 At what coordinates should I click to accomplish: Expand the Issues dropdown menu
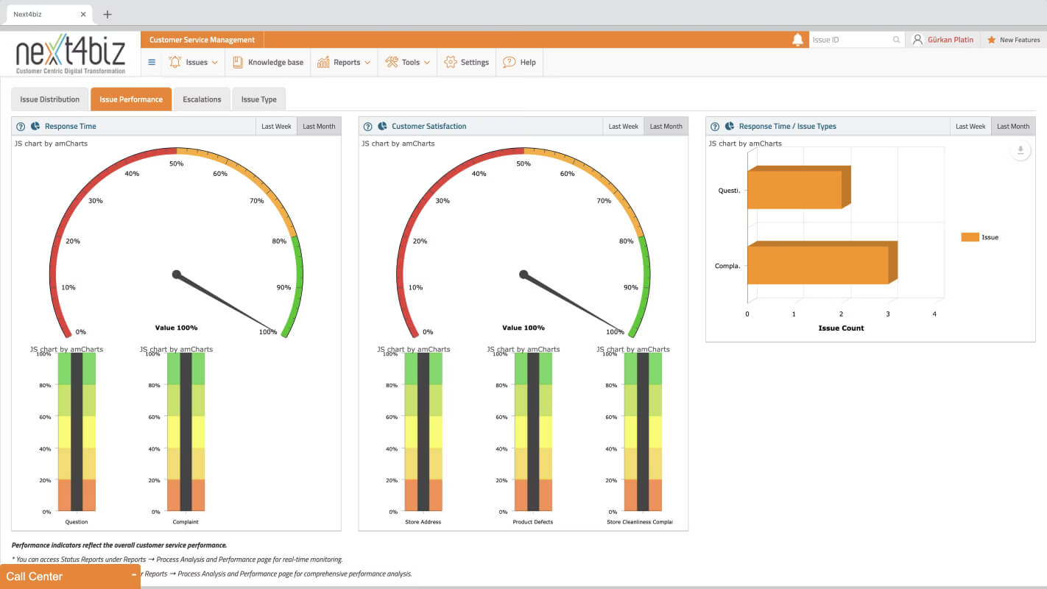pyautogui.click(x=194, y=63)
